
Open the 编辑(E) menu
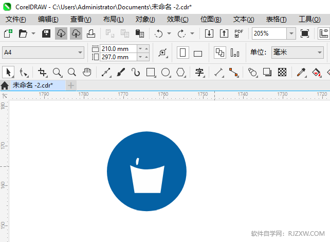coord(48,20)
